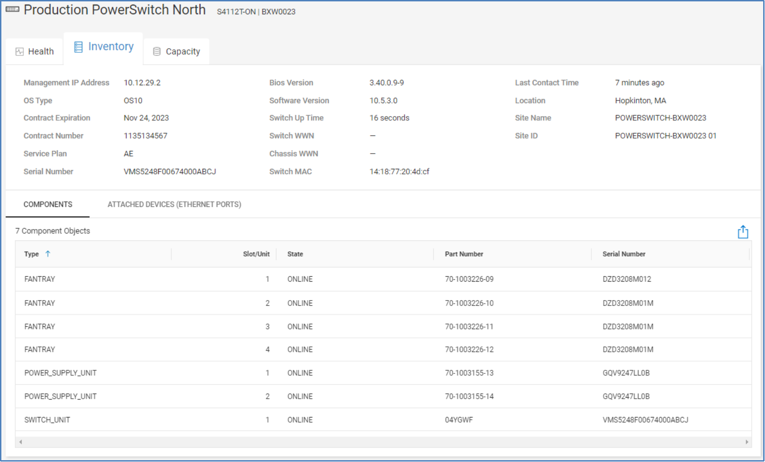
Task: Click Location value Hopkinton, MA
Action: click(640, 100)
